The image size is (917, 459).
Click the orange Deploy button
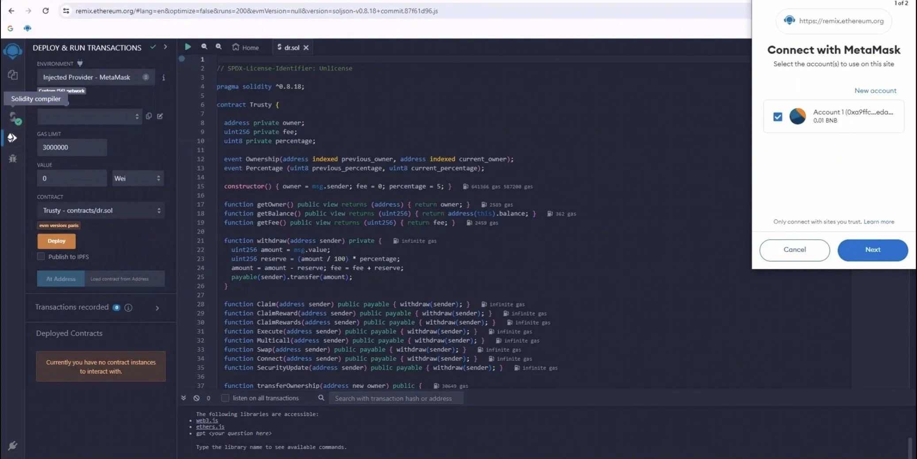(56, 241)
